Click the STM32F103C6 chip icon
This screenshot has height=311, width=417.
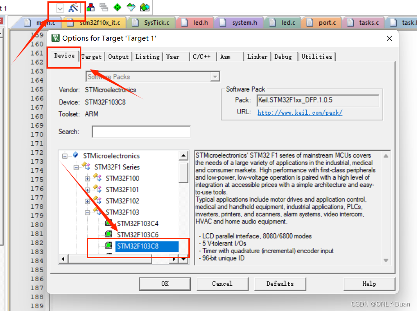108,234
